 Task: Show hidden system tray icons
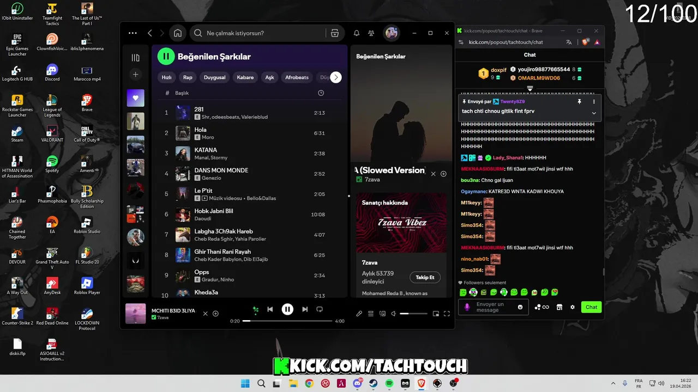click(x=612, y=383)
